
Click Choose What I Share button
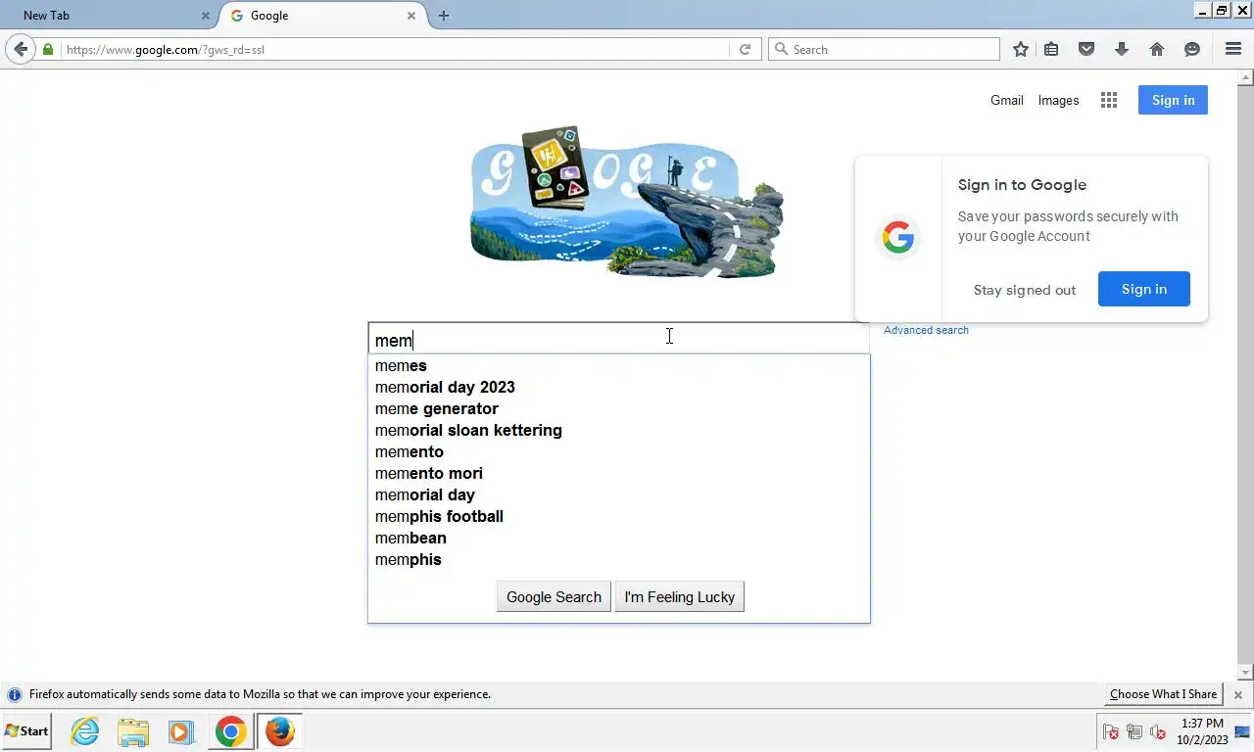[x=1163, y=694]
